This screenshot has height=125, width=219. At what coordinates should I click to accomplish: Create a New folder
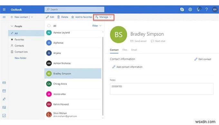click(21, 58)
